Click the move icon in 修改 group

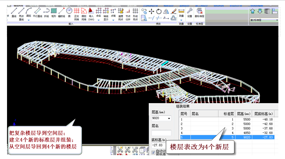(x=151, y=11)
